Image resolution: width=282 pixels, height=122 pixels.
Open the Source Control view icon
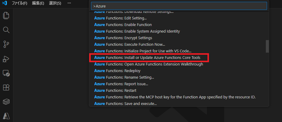pos(6,44)
